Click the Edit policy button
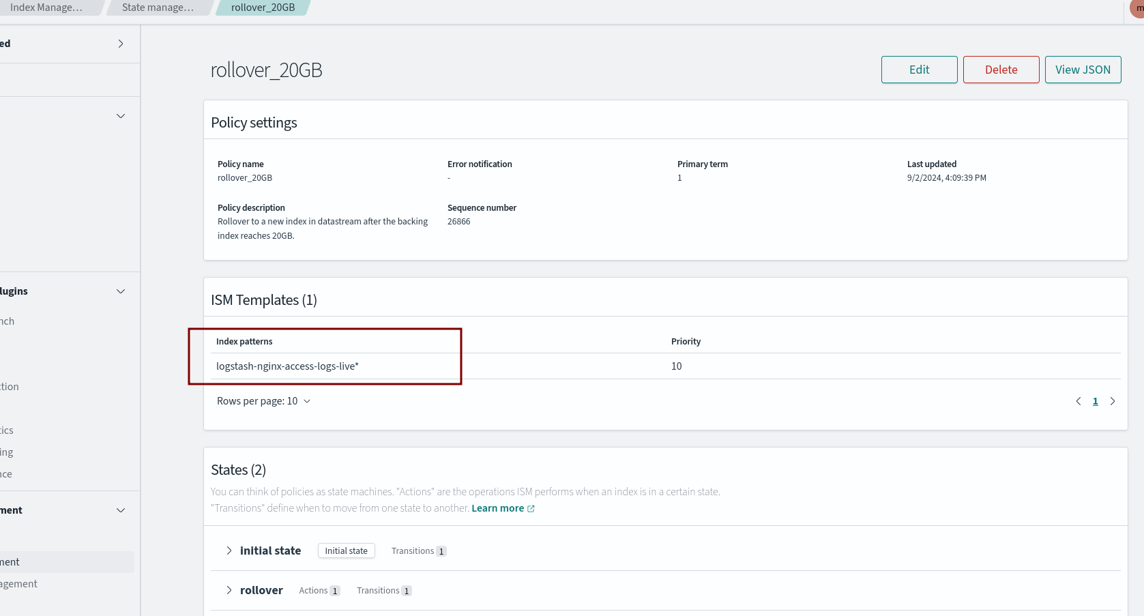The width and height of the screenshot is (1144, 616). (919, 70)
